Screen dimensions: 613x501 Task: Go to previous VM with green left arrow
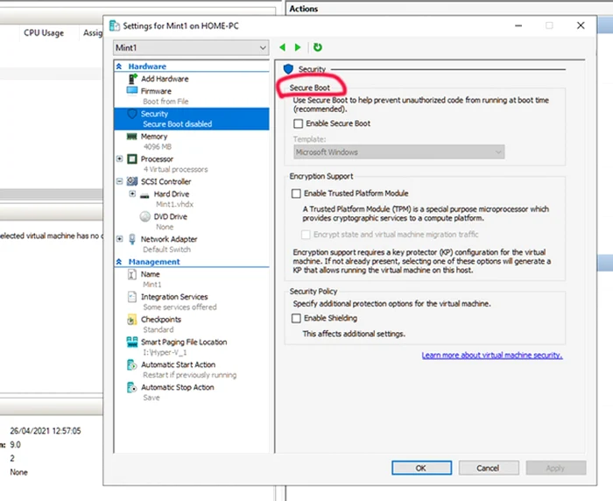click(282, 47)
